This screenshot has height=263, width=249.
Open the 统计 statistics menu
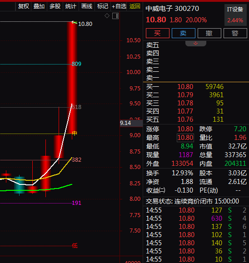[x=70, y=6]
